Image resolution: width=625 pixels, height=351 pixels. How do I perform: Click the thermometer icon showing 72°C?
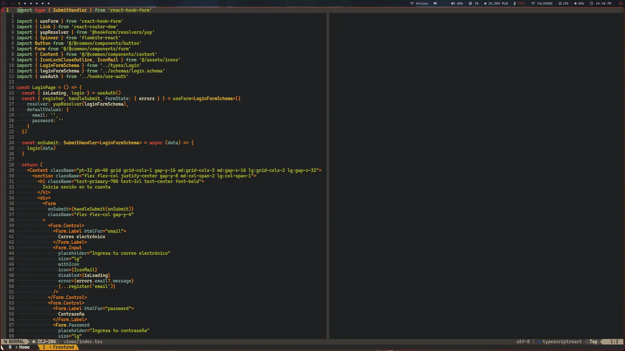514,3
